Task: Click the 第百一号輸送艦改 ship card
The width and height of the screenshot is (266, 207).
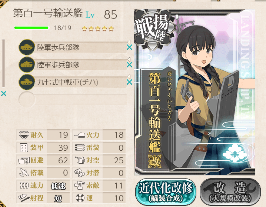Action: (195, 92)
